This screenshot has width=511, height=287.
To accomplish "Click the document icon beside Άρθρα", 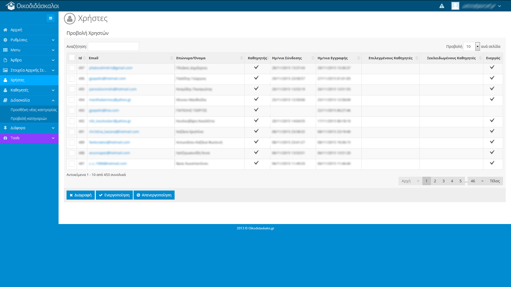I will 5,60.
